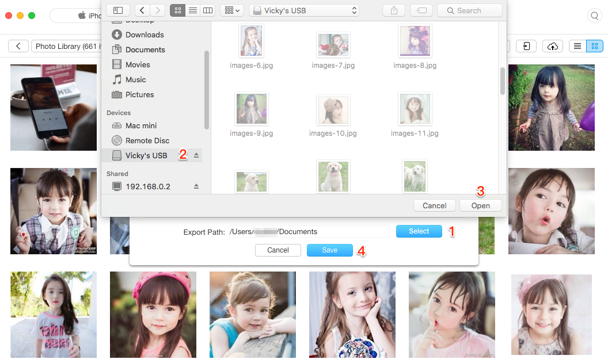
Task: Open the Vicky's USB location popup
Action: [x=304, y=10]
